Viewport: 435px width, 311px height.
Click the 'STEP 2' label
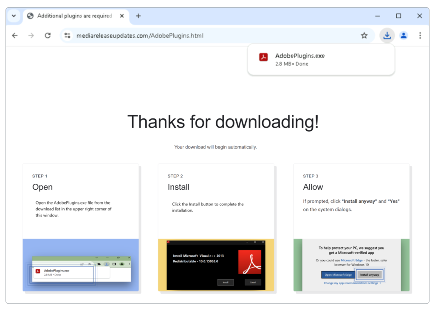pyautogui.click(x=175, y=176)
